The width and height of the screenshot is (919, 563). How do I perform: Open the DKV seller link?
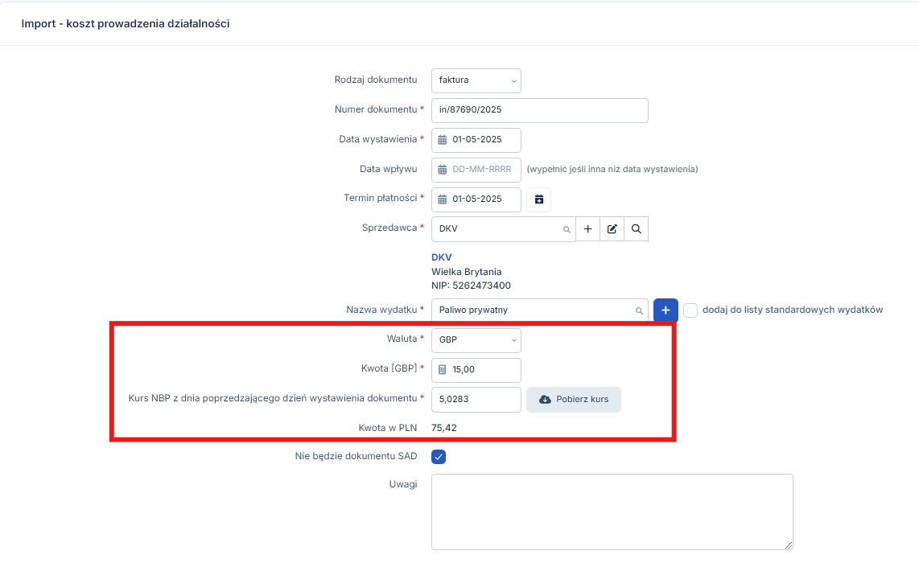pyautogui.click(x=442, y=257)
